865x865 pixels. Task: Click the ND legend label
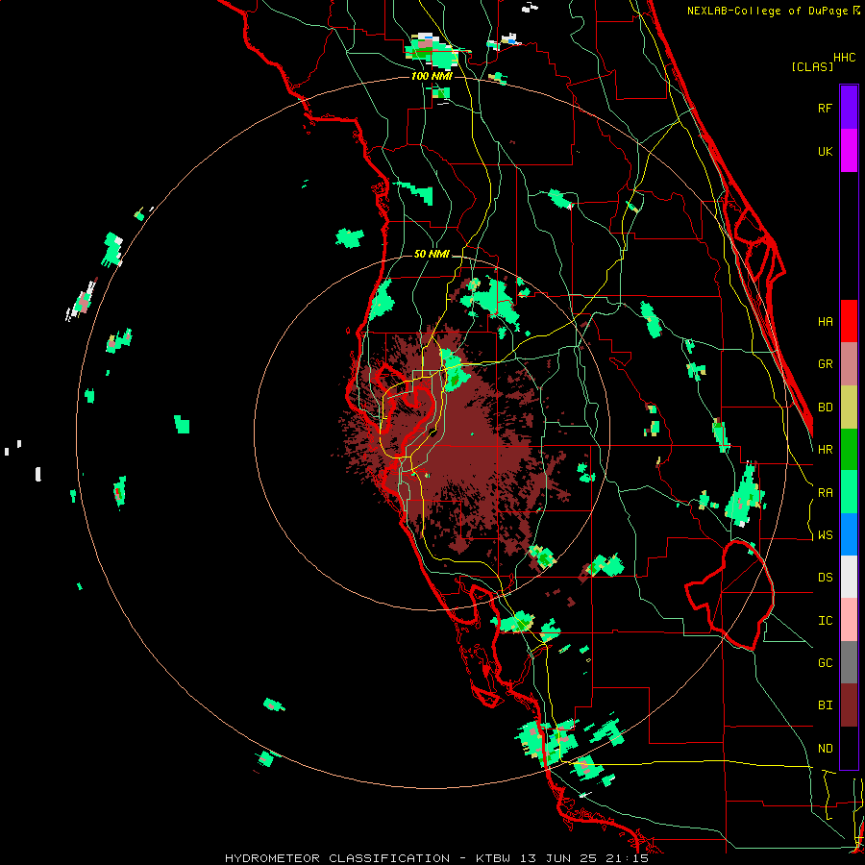pyautogui.click(x=825, y=749)
